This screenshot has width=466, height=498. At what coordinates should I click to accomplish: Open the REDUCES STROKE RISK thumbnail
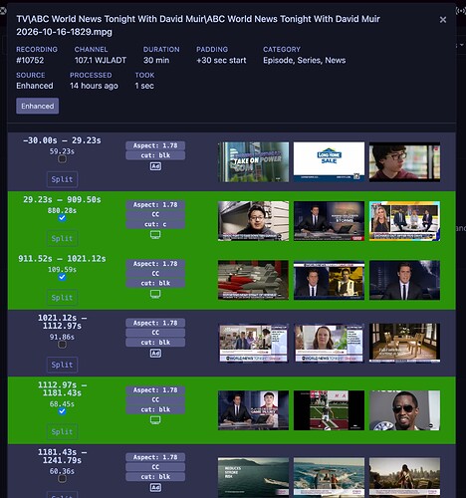click(253, 477)
